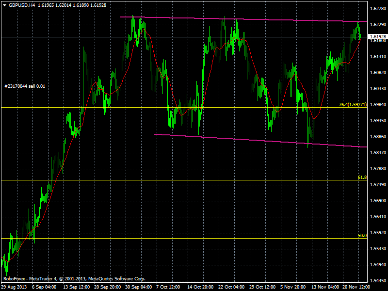The height and width of the screenshot is (291, 388).
Task: Click the 30 Sep 04:00 time label
Action: pos(138,287)
